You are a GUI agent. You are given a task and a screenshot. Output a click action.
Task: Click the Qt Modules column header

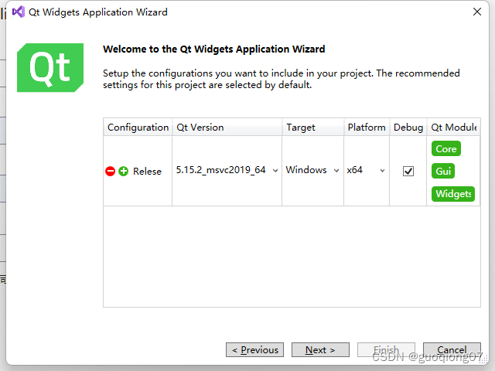454,127
